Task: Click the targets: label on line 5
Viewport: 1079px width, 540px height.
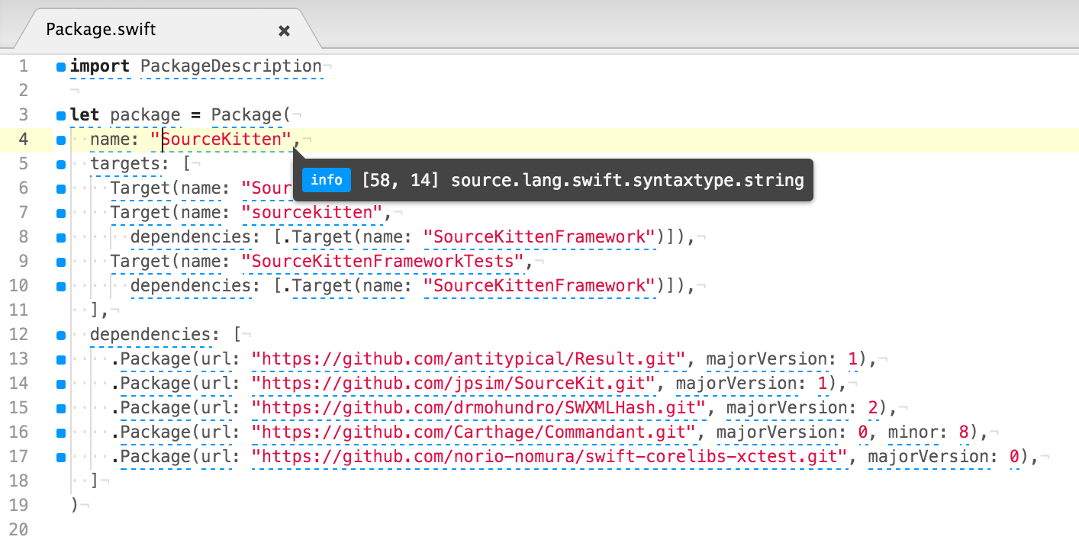Action: 130,164
